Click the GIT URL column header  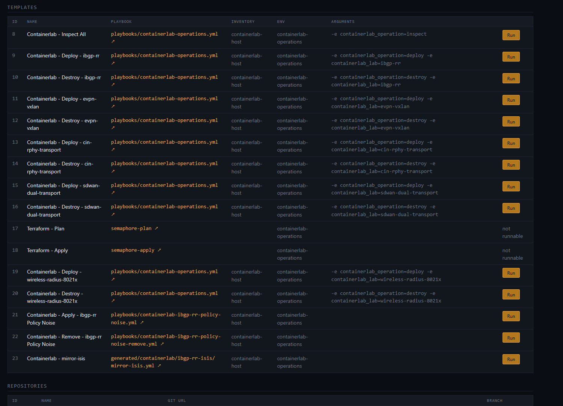point(177,401)
